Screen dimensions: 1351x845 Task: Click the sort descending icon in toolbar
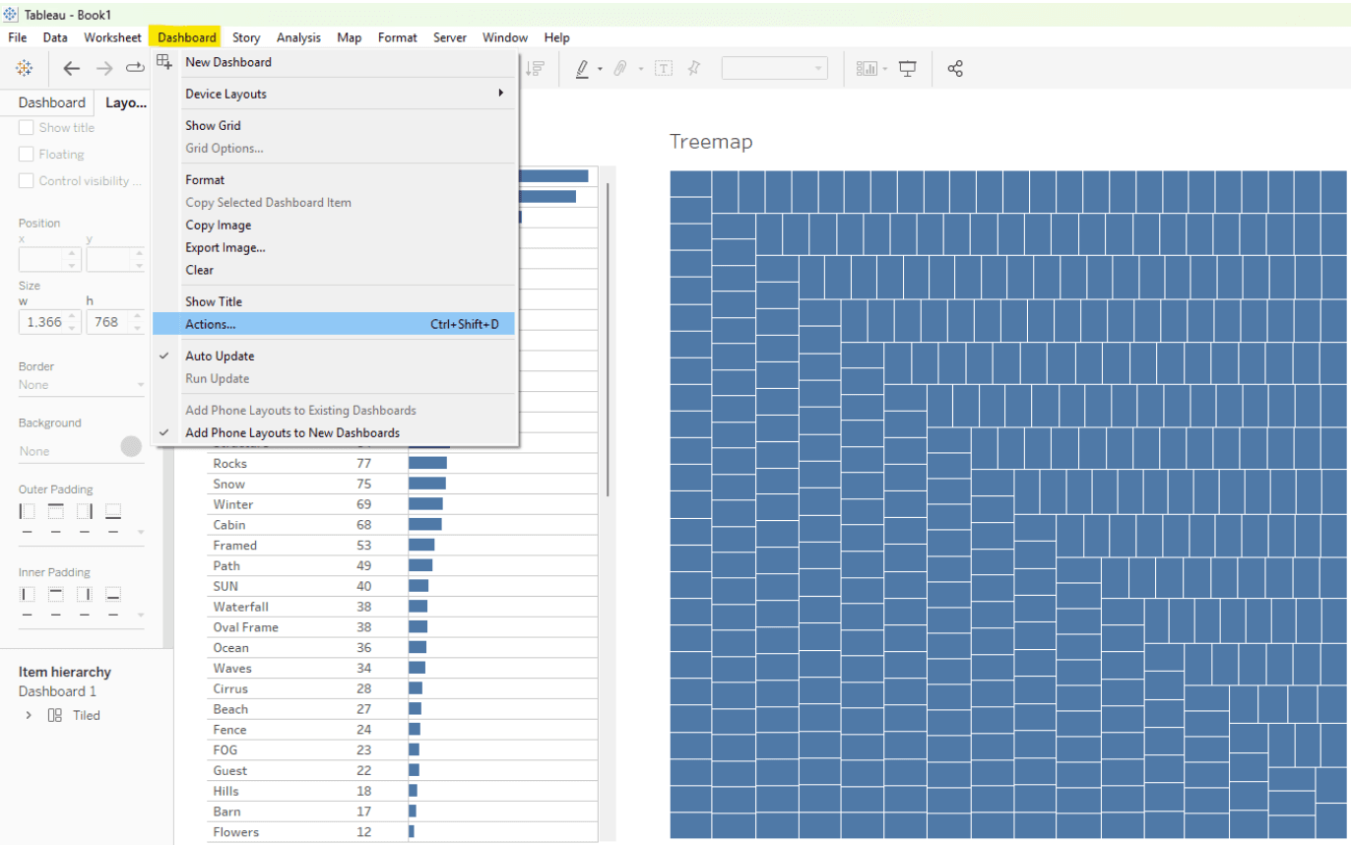(535, 68)
